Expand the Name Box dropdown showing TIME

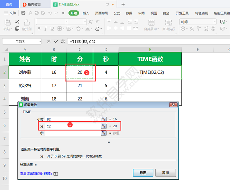pyautogui.click(x=40, y=42)
